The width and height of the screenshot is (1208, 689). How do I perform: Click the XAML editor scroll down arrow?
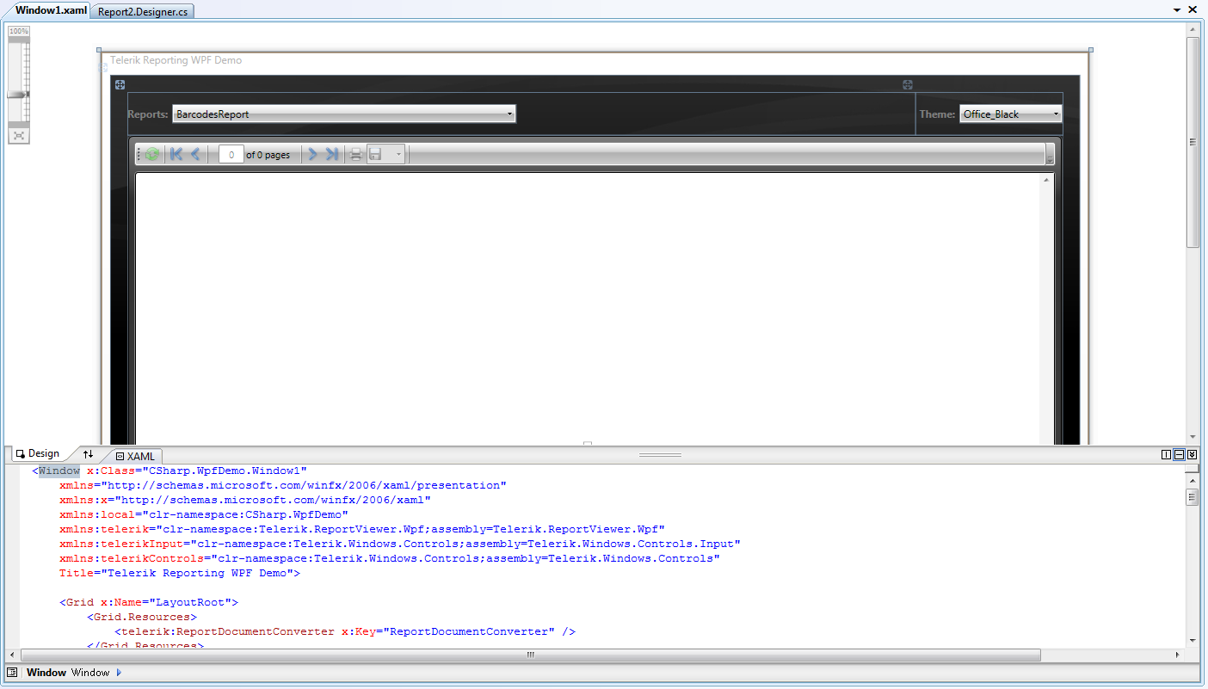[x=1193, y=640]
